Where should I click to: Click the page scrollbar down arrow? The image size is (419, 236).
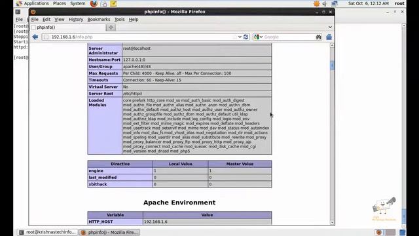tap(332, 222)
